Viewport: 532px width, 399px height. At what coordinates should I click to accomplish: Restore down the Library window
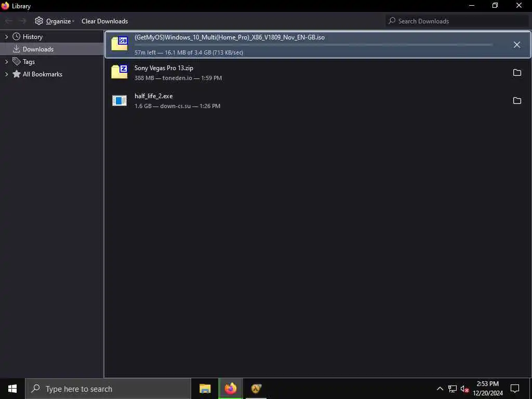point(495,6)
